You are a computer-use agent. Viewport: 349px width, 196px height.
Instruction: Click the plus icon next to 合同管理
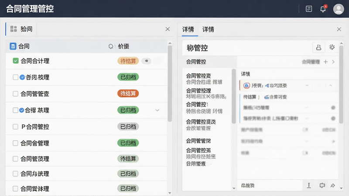pyautogui.click(x=325, y=62)
